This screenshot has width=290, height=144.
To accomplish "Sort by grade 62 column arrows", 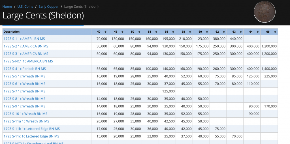I will [224, 32].
